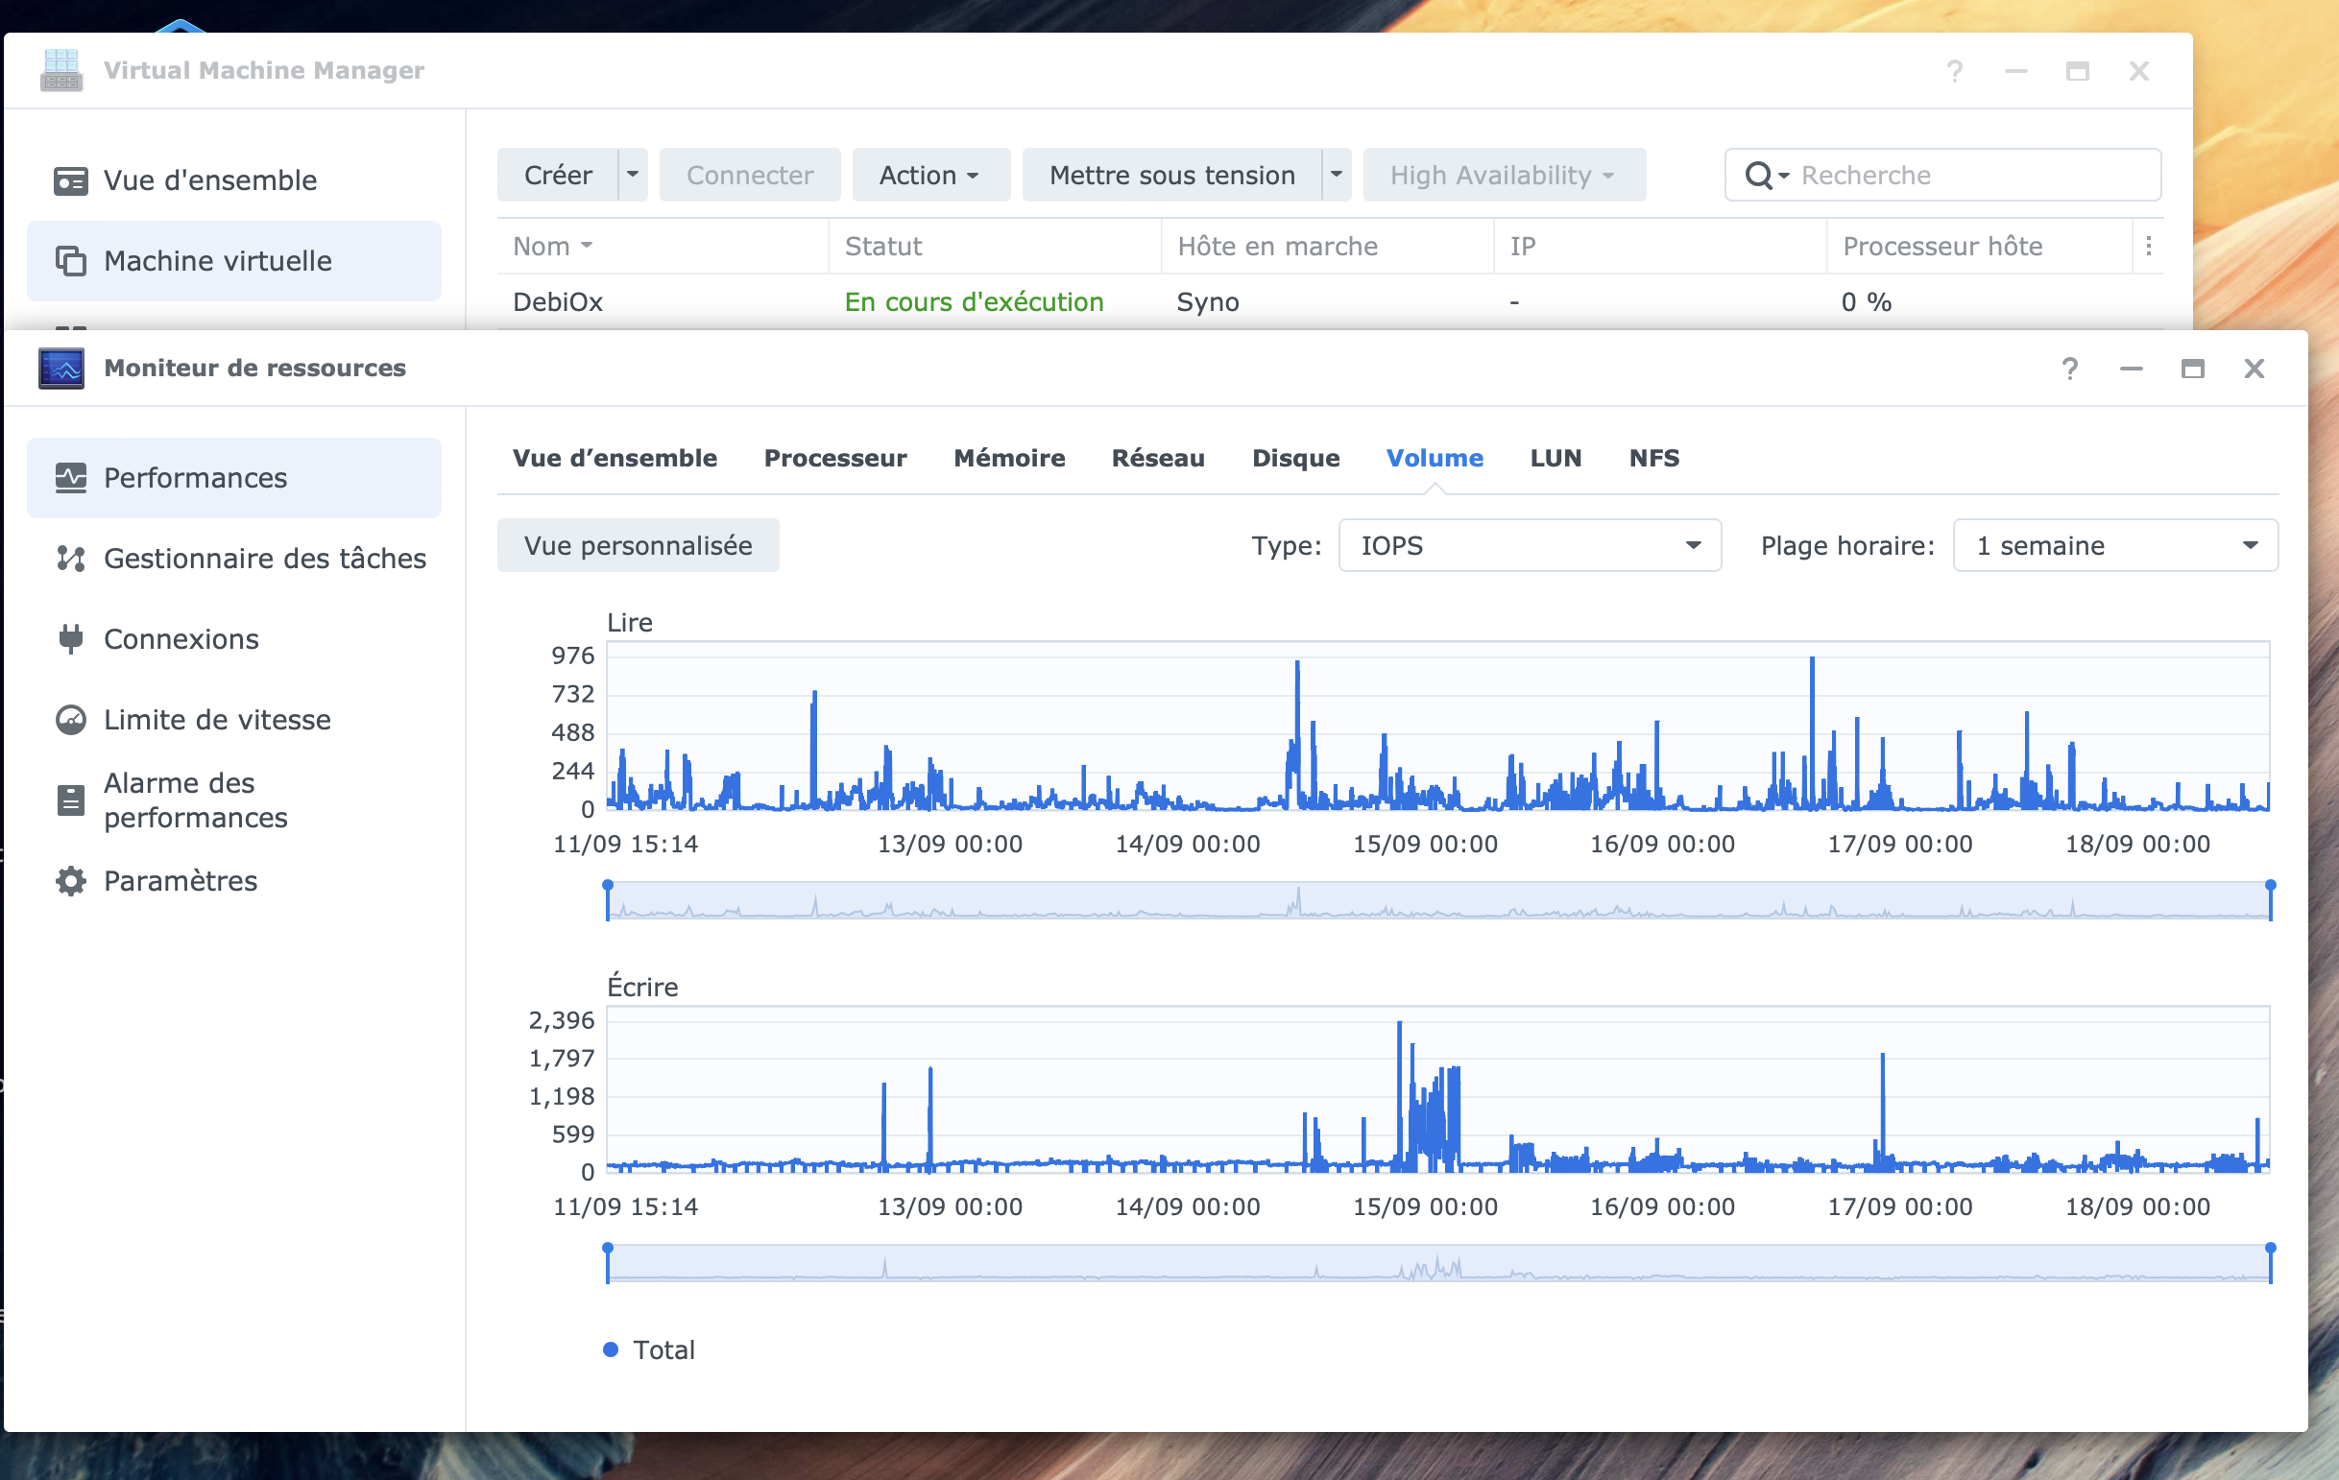Screen dimensions: 2339x1480
Task: Open help in Moniteur de ressources
Action: click(x=2069, y=369)
